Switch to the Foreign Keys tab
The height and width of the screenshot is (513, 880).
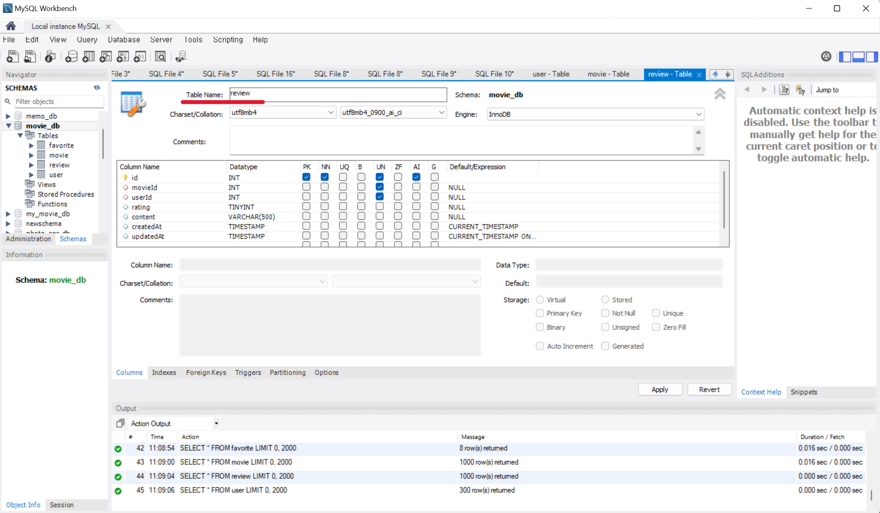point(206,372)
